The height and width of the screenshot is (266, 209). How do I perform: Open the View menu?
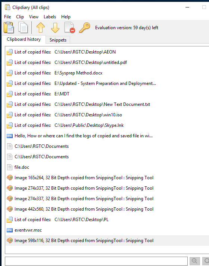(34, 17)
